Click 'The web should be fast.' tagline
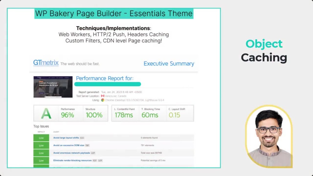Screen dimensions: 313x176 pyautogui.click(x=80, y=64)
